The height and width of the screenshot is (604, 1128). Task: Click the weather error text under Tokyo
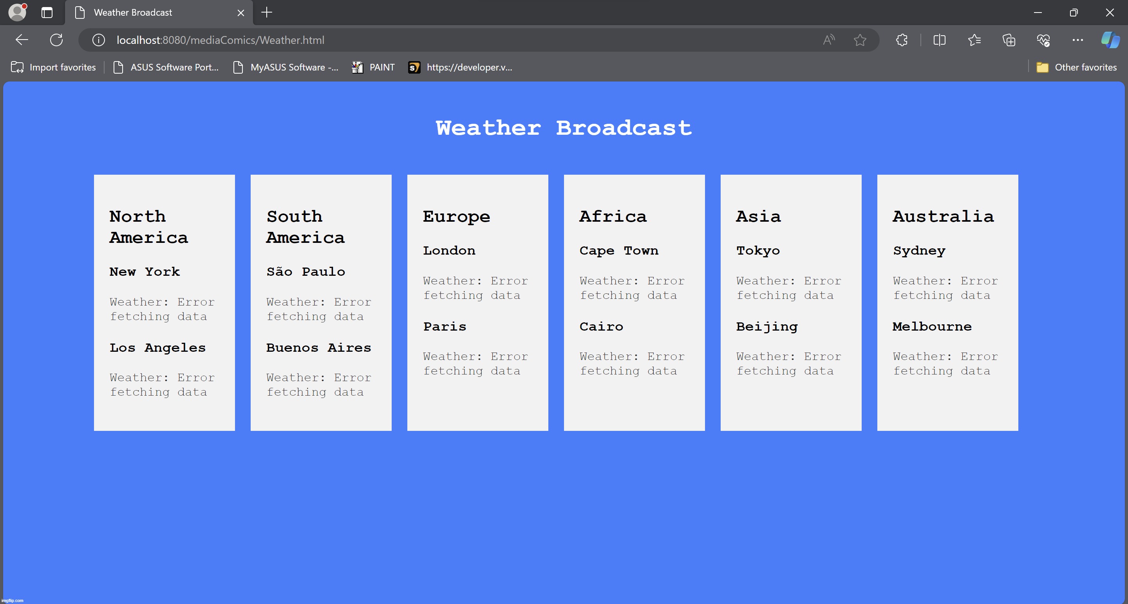pyautogui.click(x=789, y=288)
